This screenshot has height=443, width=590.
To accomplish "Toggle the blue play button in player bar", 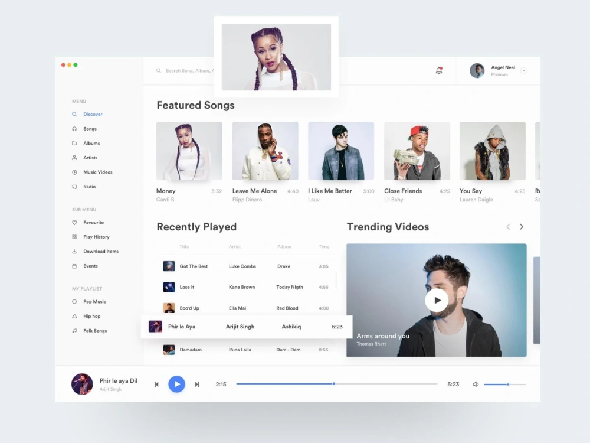I will point(177,385).
